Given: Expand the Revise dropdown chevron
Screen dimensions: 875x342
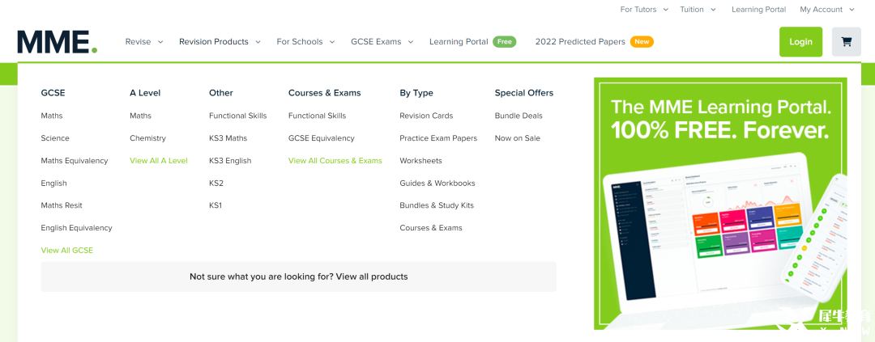Looking at the screenshot, I should pos(160,42).
